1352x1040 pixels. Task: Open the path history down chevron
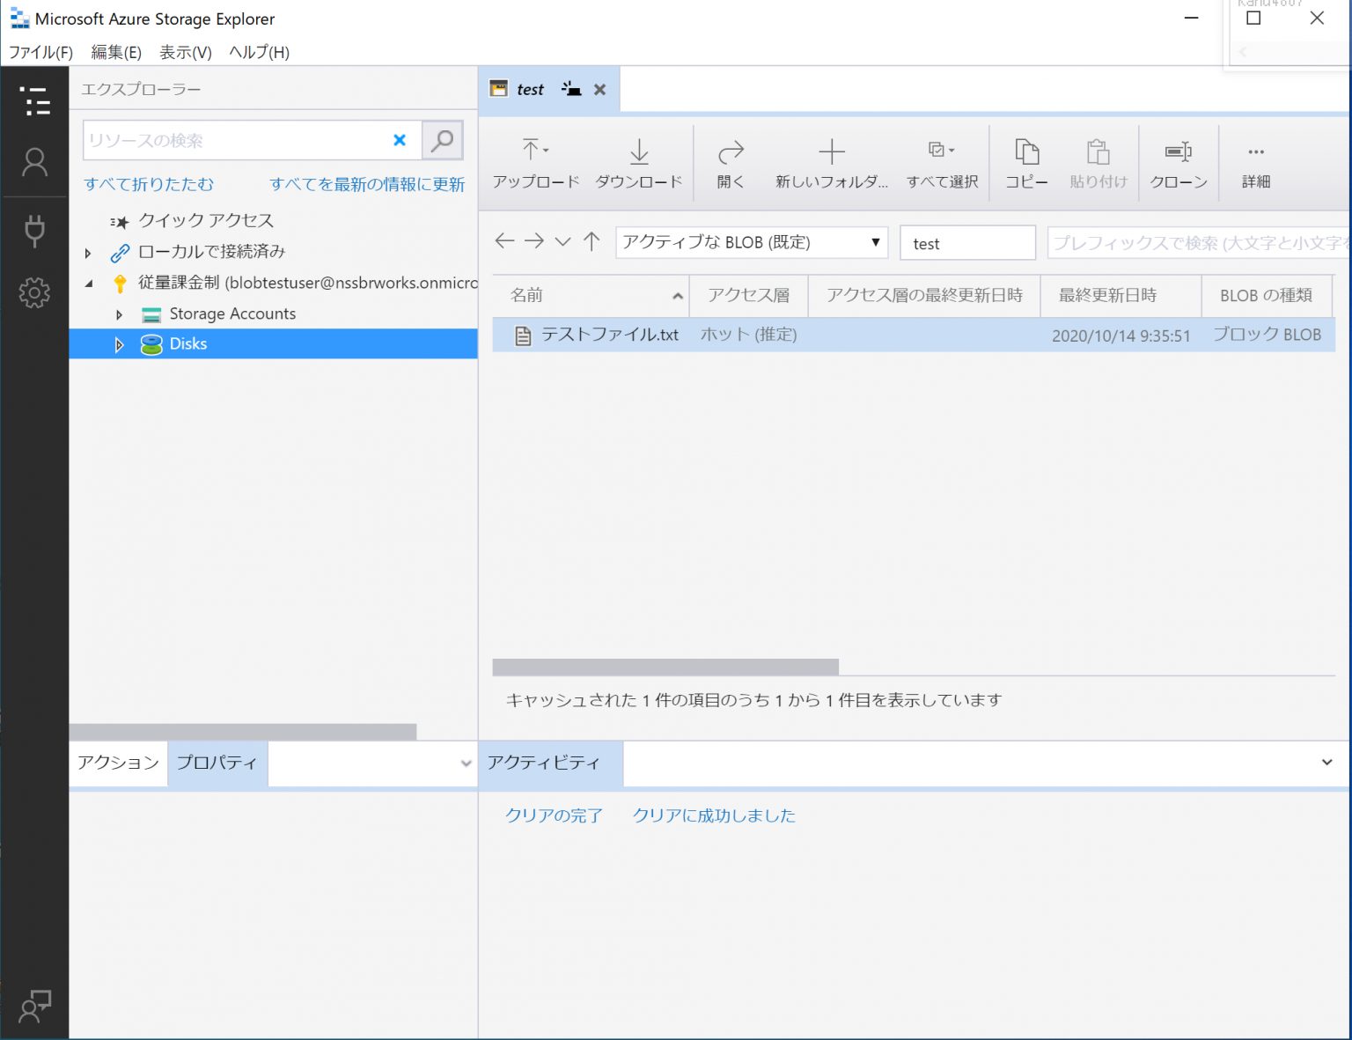point(563,241)
